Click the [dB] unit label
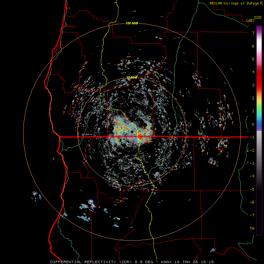 point(251,21)
